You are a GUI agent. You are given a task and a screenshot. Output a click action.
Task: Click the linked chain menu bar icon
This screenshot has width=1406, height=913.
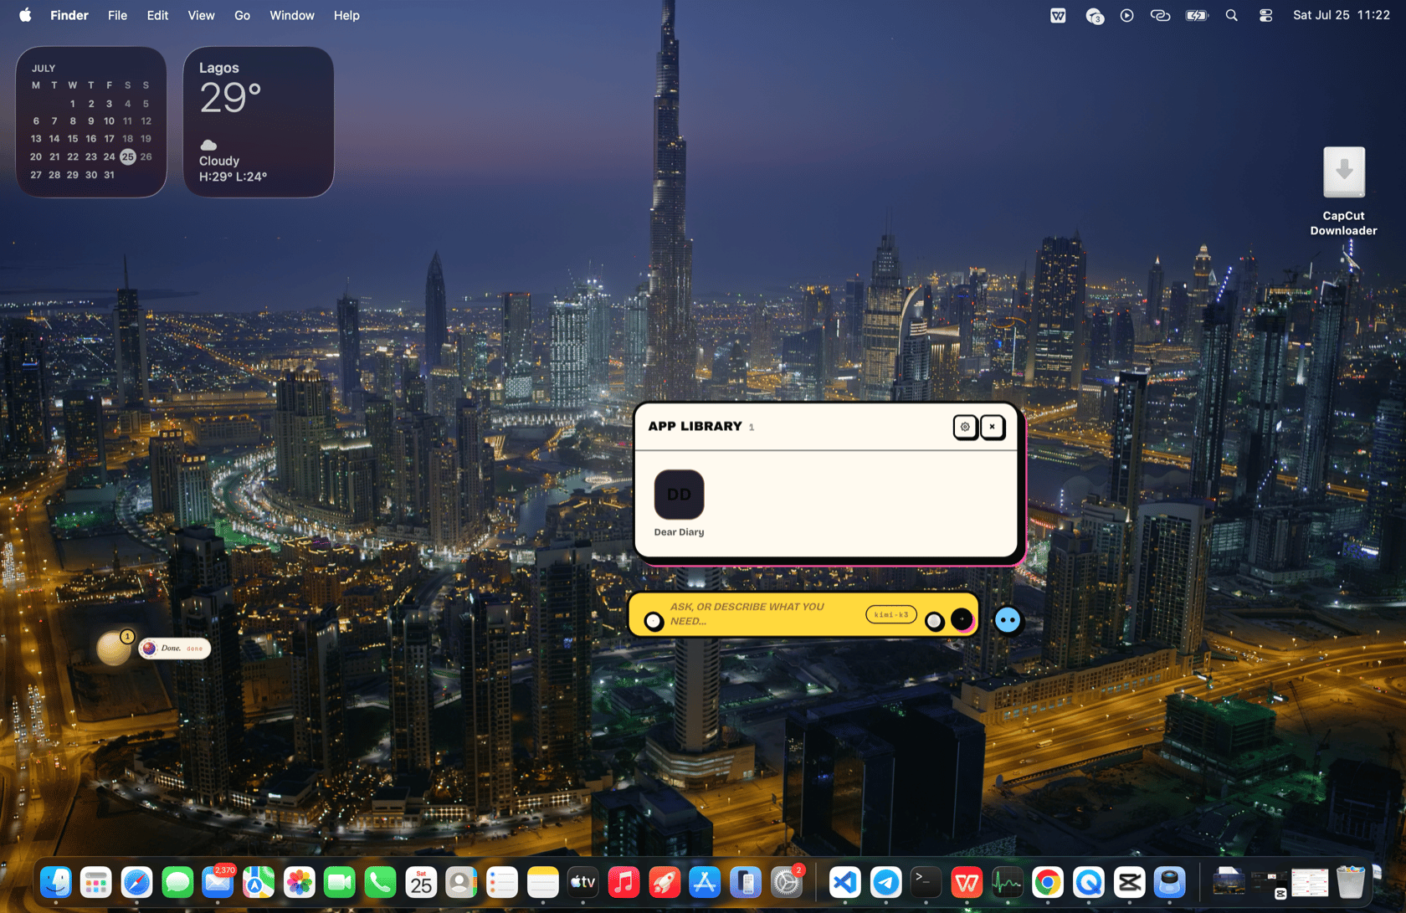1160,15
